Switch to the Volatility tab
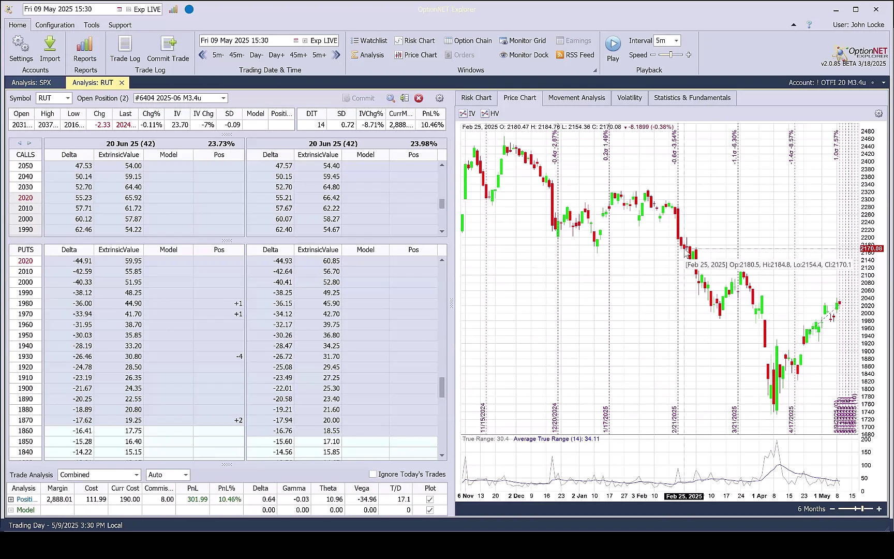This screenshot has height=559, width=894. pos(629,98)
